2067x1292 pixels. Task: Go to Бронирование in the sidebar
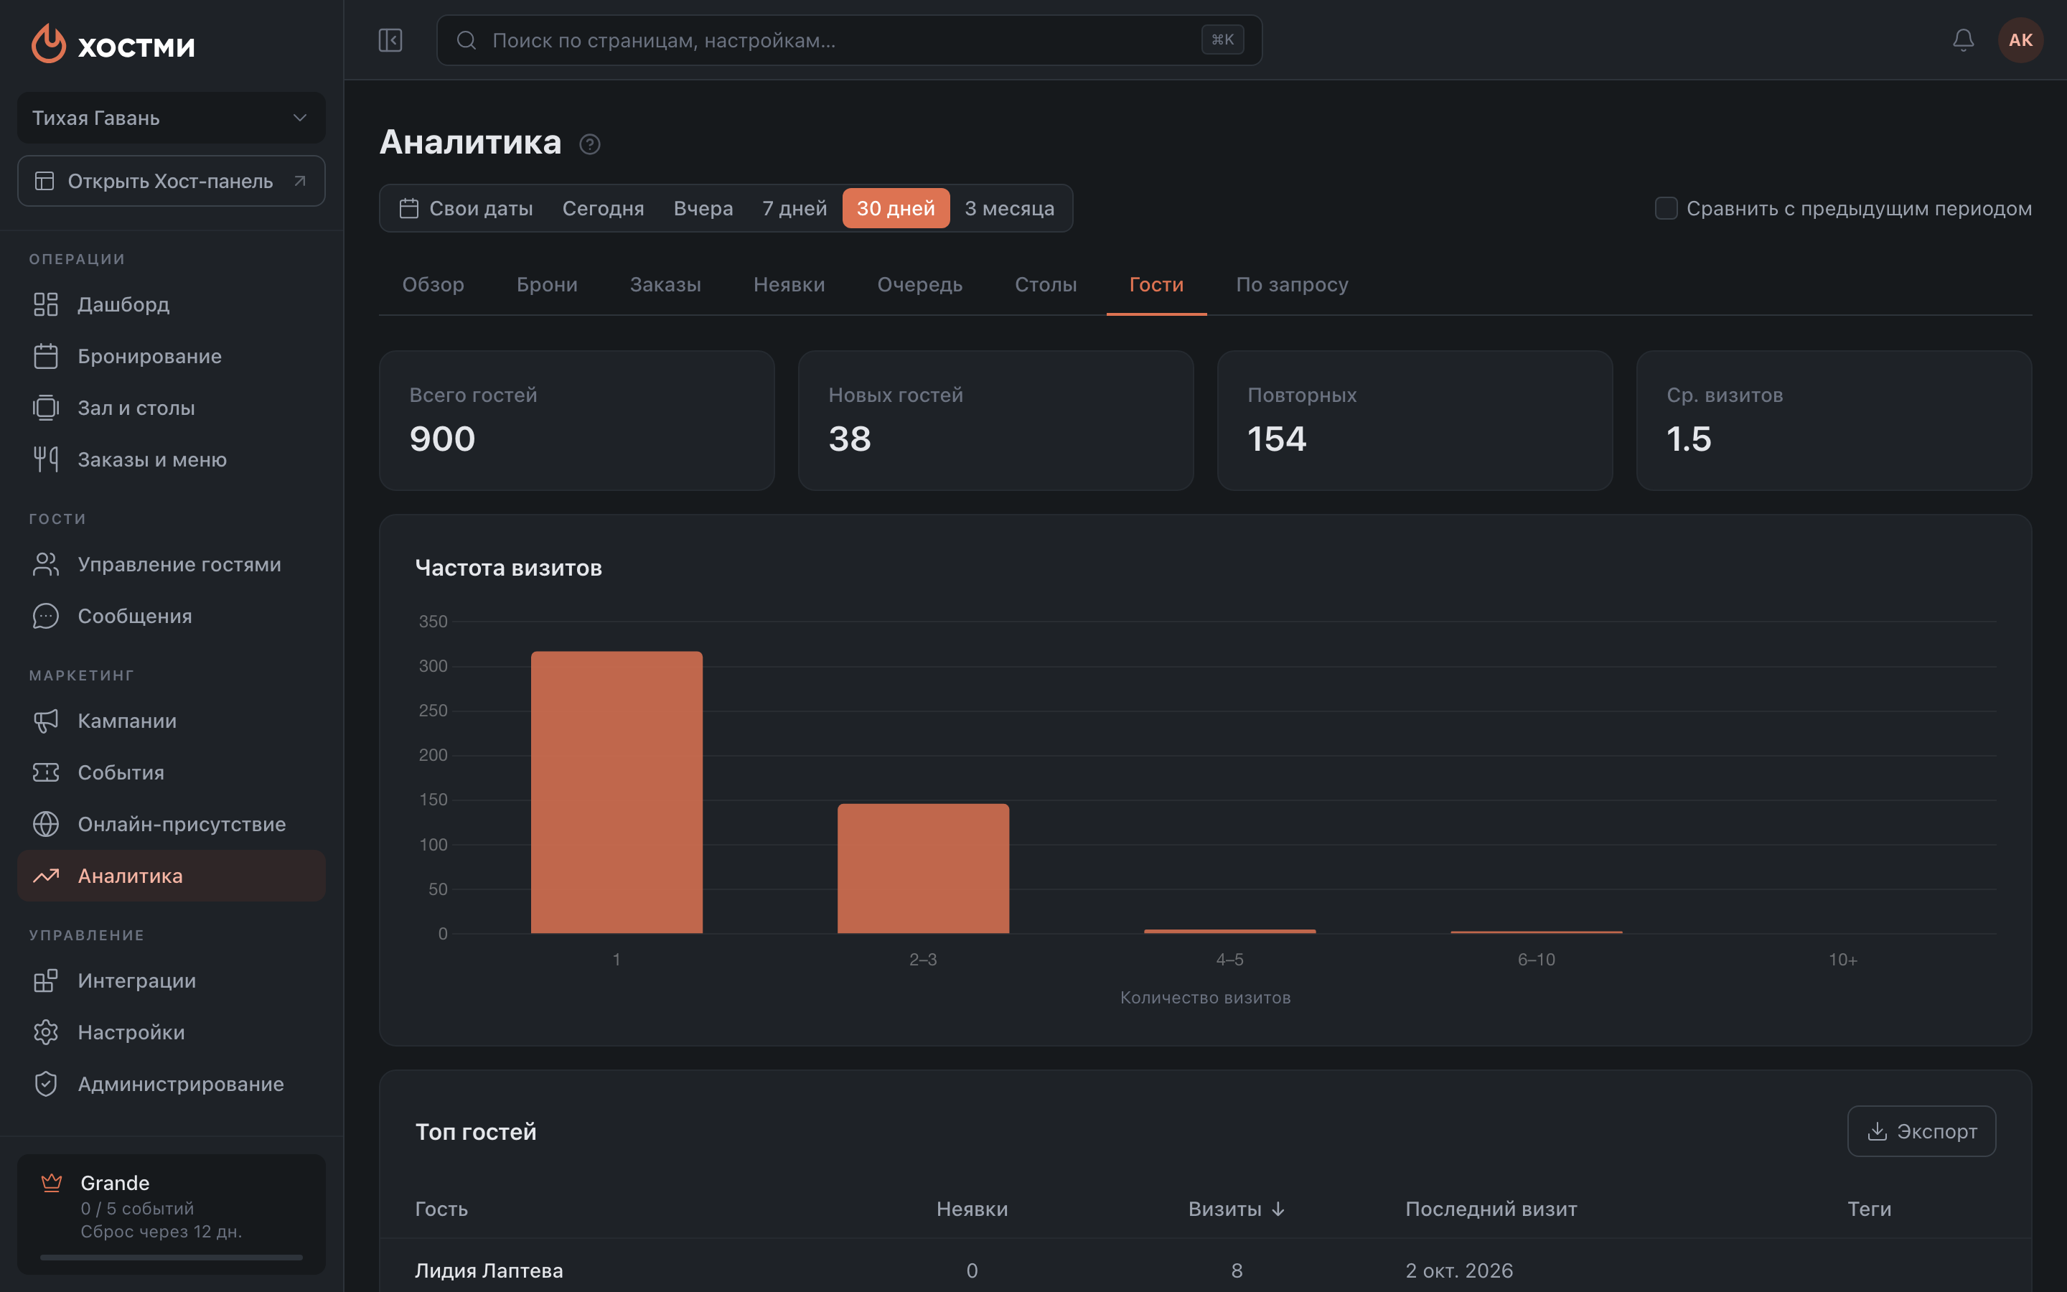172,356
